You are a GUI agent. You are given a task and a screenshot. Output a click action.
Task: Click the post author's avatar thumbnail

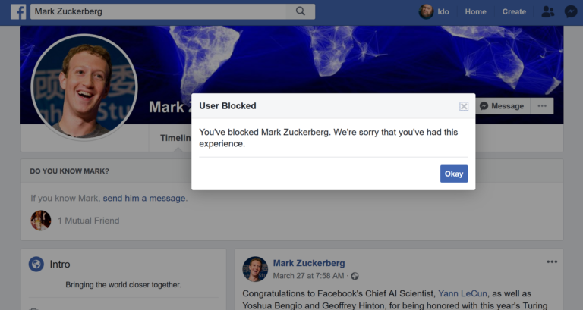tap(255, 269)
